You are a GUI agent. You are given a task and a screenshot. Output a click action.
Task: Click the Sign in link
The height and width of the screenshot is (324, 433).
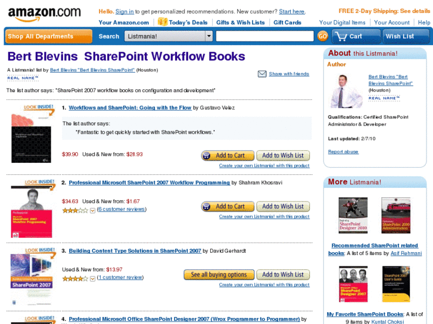(124, 11)
